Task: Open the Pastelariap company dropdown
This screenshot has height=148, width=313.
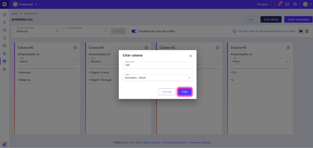Action: point(25,4)
